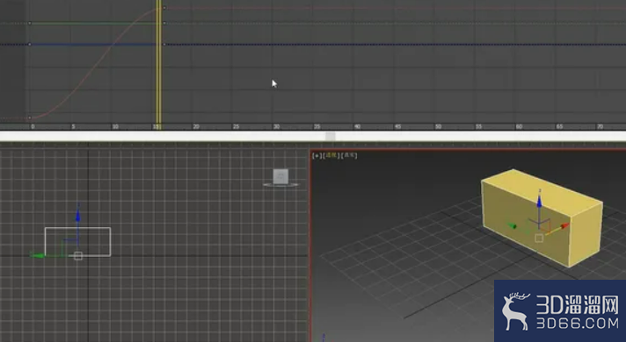The height and width of the screenshot is (342, 626).
Task: Click green axis arrow in the wireframe viewport
Action: [37, 255]
